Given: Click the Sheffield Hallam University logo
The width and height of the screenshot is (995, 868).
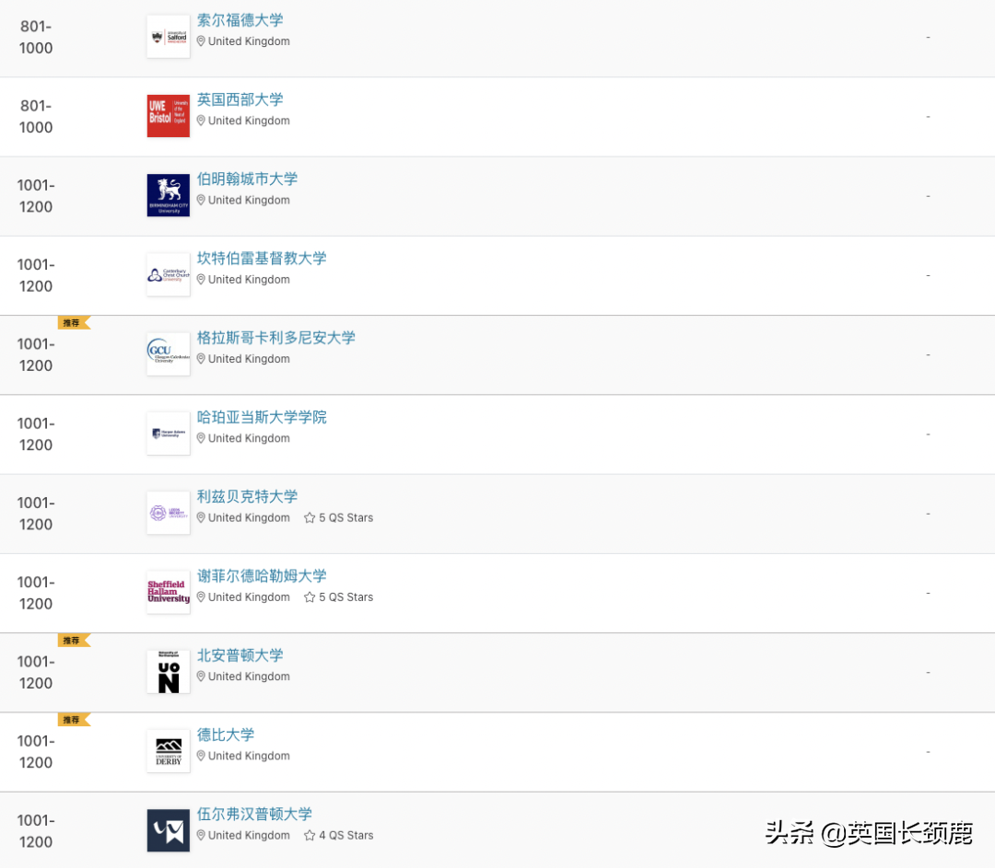Looking at the screenshot, I should coord(169,592).
